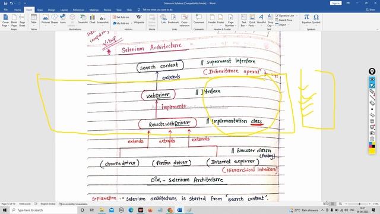Image resolution: width=380 pixels, height=214 pixels.
Task: Switch to the Review tab
Action: 107,10
